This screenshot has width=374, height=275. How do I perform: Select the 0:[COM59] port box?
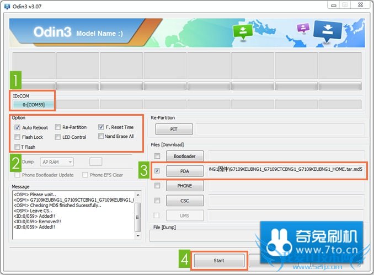click(34, 105)
